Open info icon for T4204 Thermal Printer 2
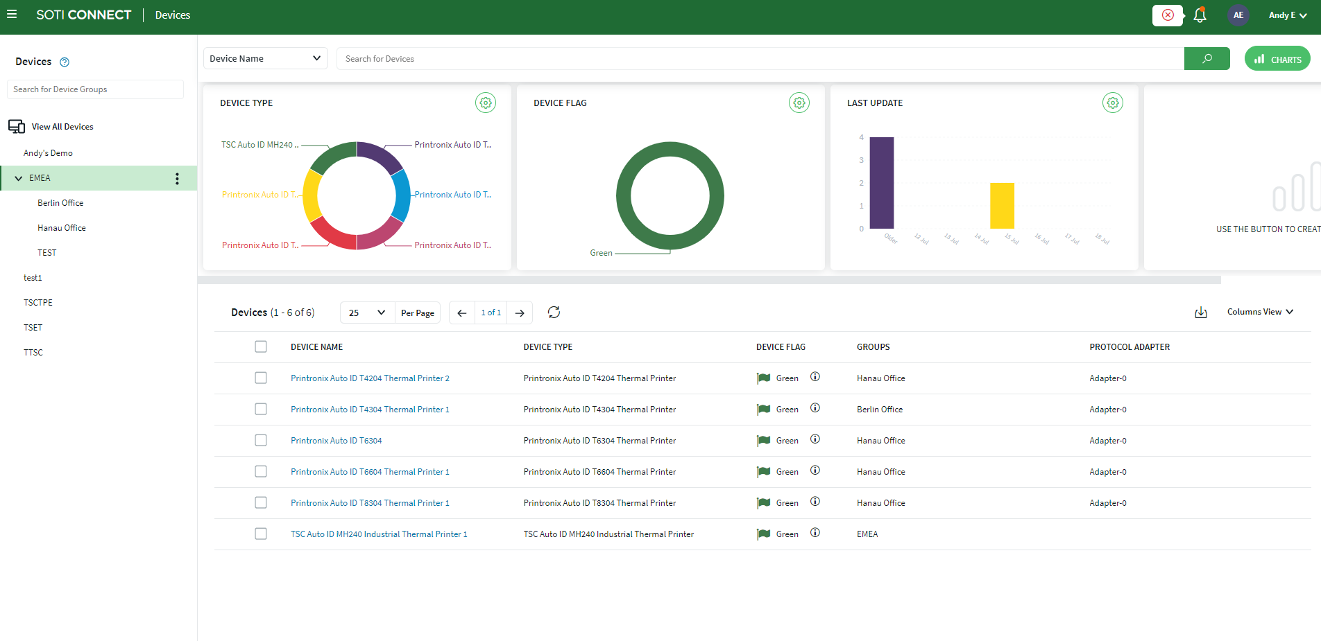 pos(815,377)
